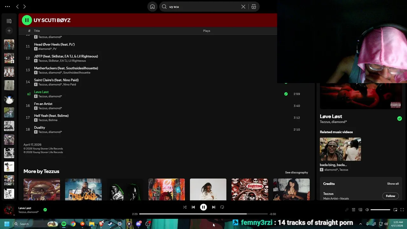
Task: Open the play queue icon
Action: click(x=354, y=210)
